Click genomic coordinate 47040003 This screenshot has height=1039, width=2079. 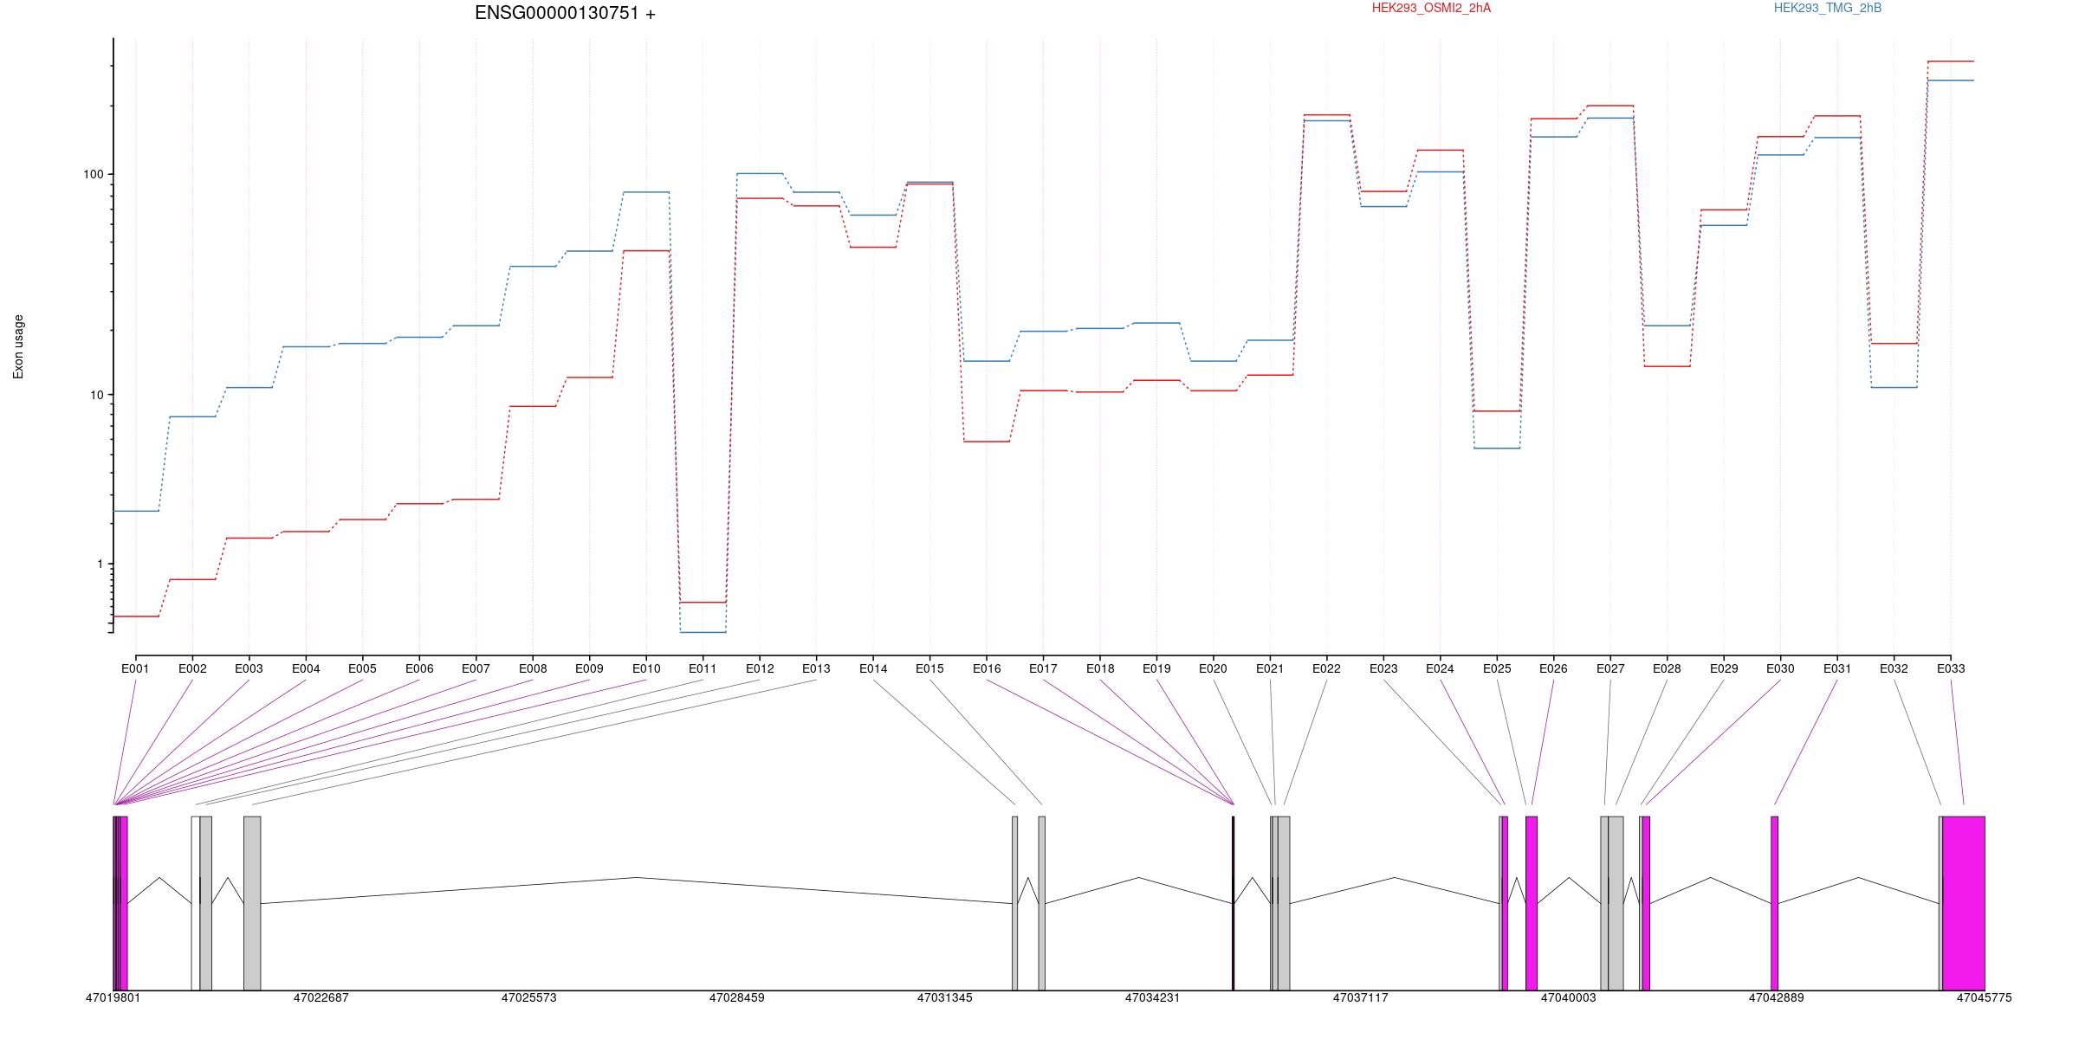pos(1568,997)
